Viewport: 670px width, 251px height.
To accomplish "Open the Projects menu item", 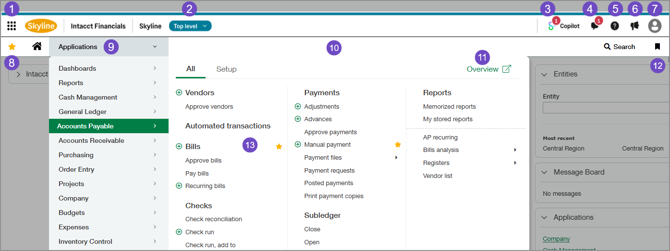I will click(109, 184).
